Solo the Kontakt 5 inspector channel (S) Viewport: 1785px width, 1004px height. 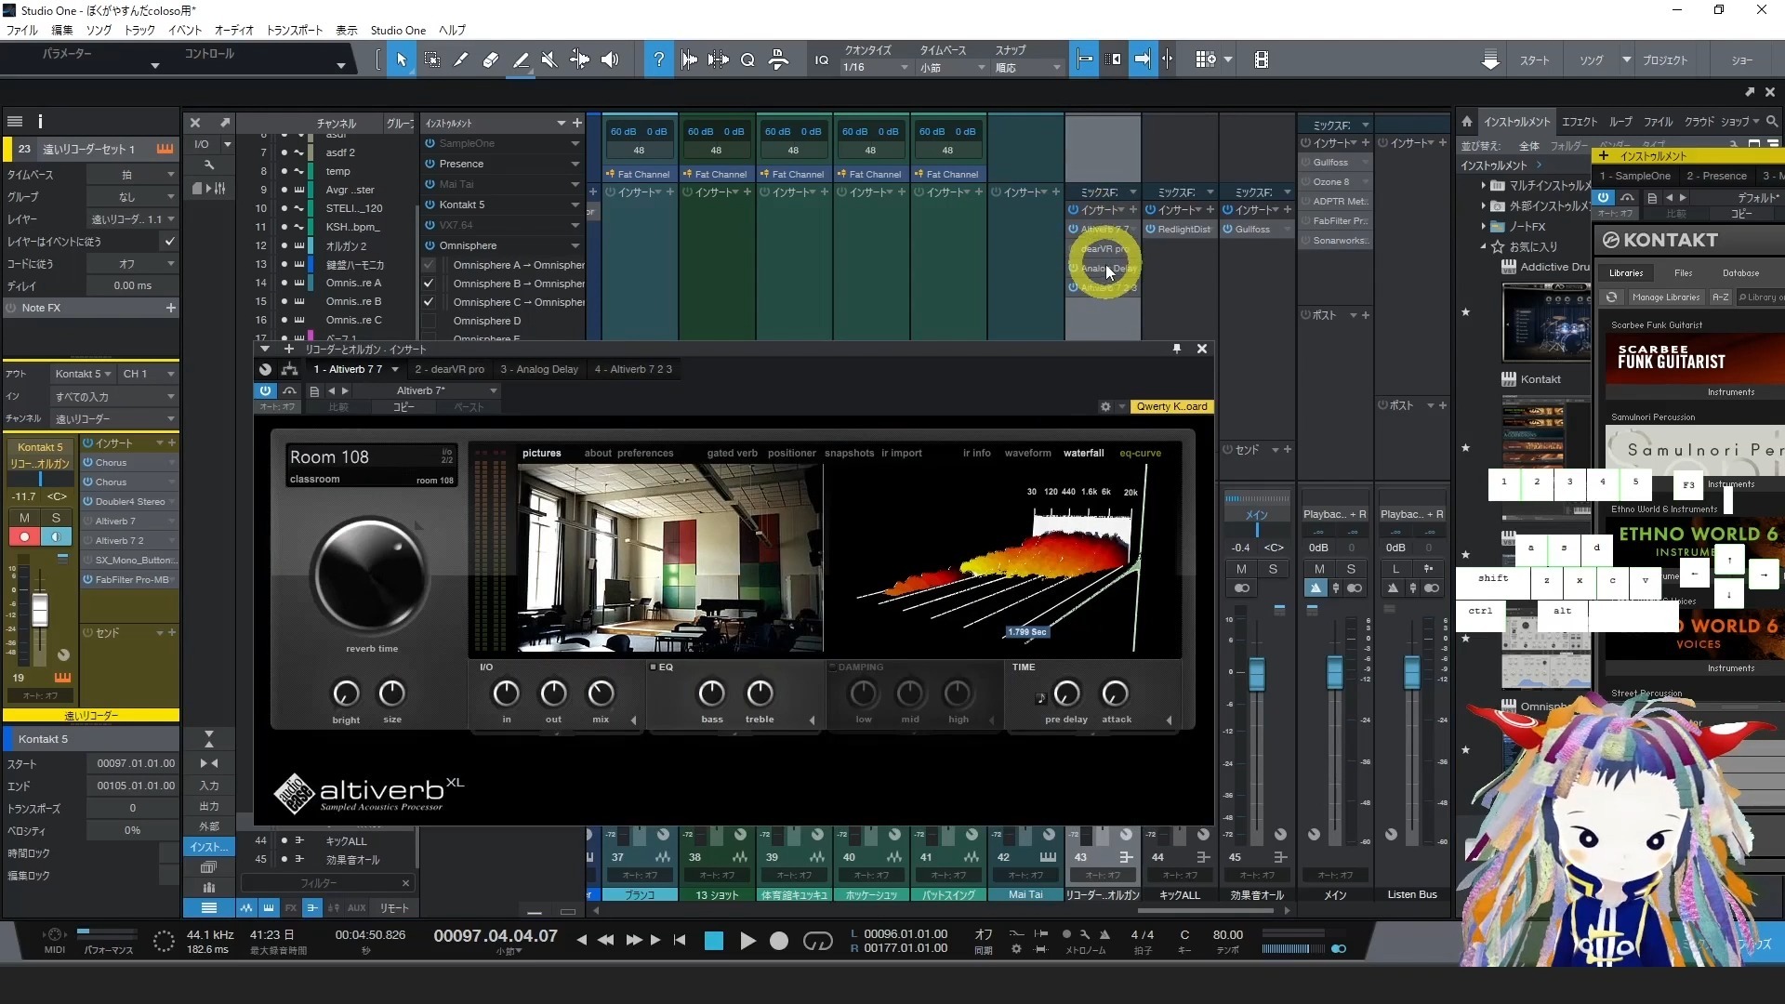[56, 518]
